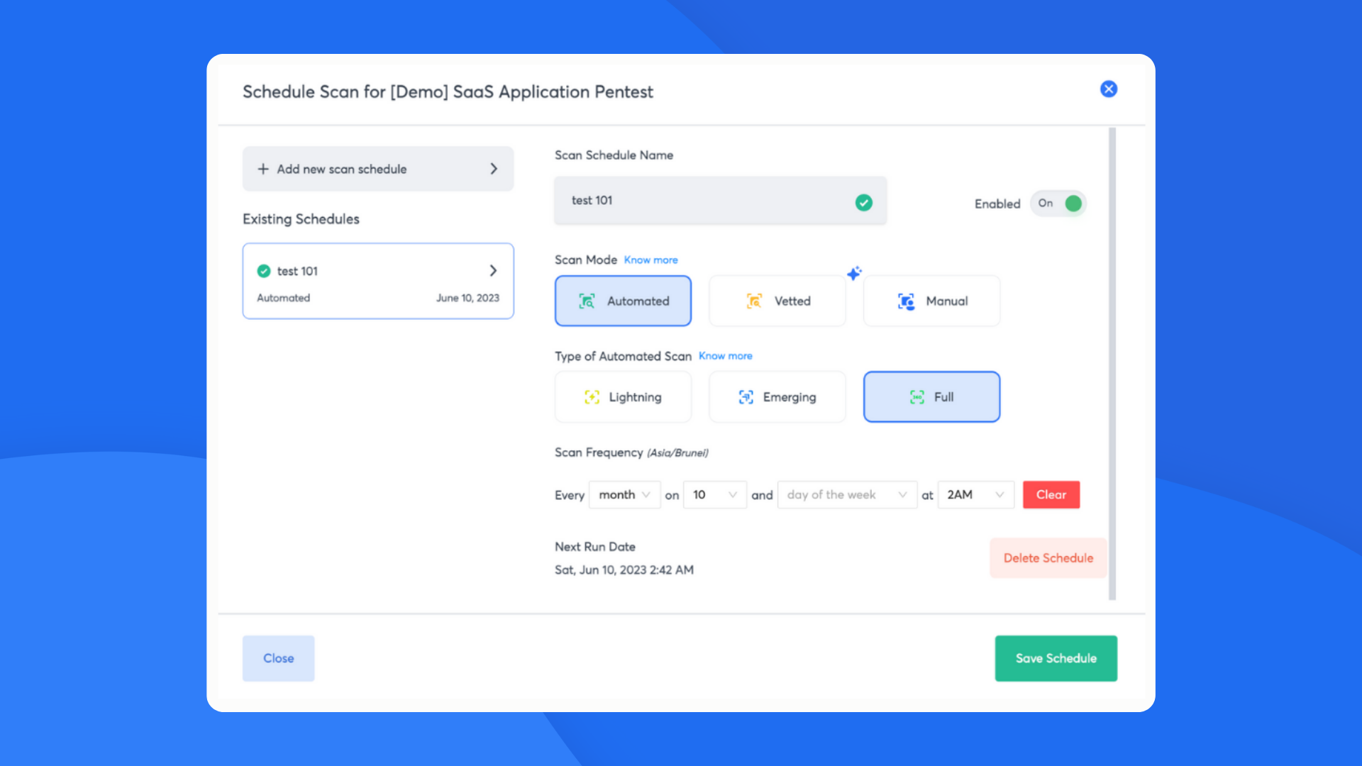The width and height of the screenshot is (1362, 766).
Task: Select the Lightning automated scan type
Action: (x=623, y=396)
